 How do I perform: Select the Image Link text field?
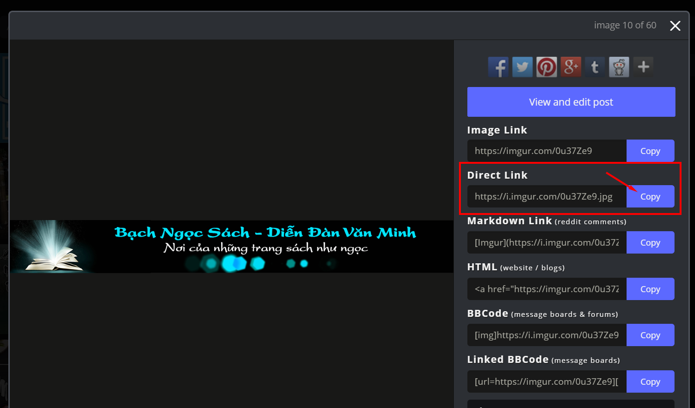coord(547,151)
